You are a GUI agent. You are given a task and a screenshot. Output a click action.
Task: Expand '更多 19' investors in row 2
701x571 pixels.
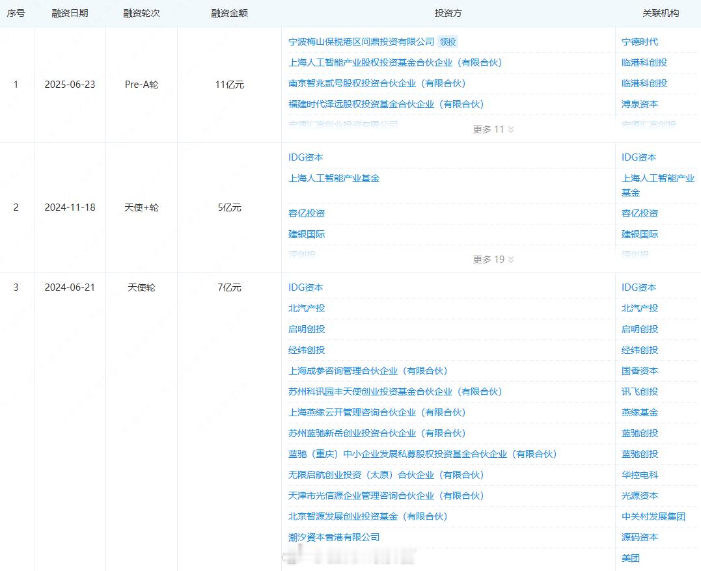pos(493,259)
